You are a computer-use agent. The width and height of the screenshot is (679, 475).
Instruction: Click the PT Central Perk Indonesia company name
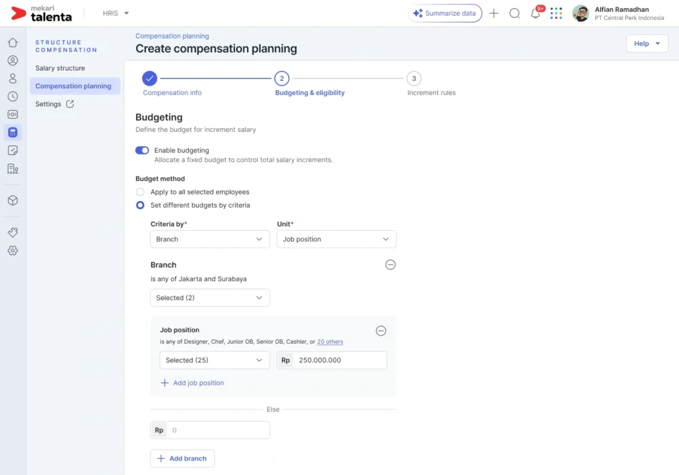point(629,18)
